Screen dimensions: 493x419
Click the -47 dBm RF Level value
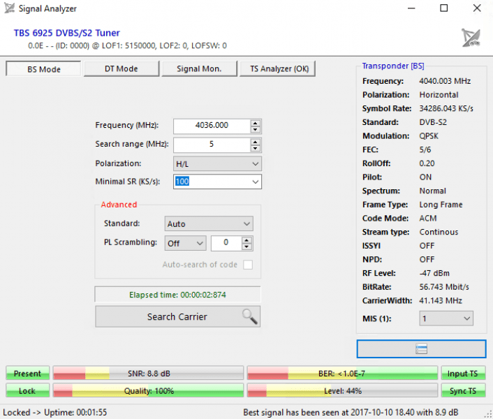tap(434, 273)
